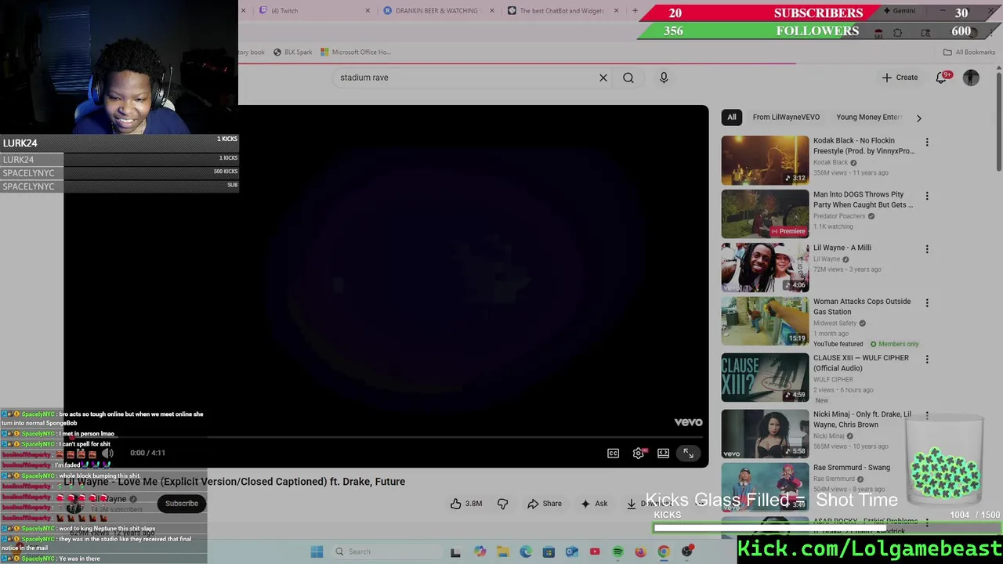This screenshot has height=564, width=1003.
Task: Open Microsoft Store from the taskbar
Action: (x=549, y=551)
